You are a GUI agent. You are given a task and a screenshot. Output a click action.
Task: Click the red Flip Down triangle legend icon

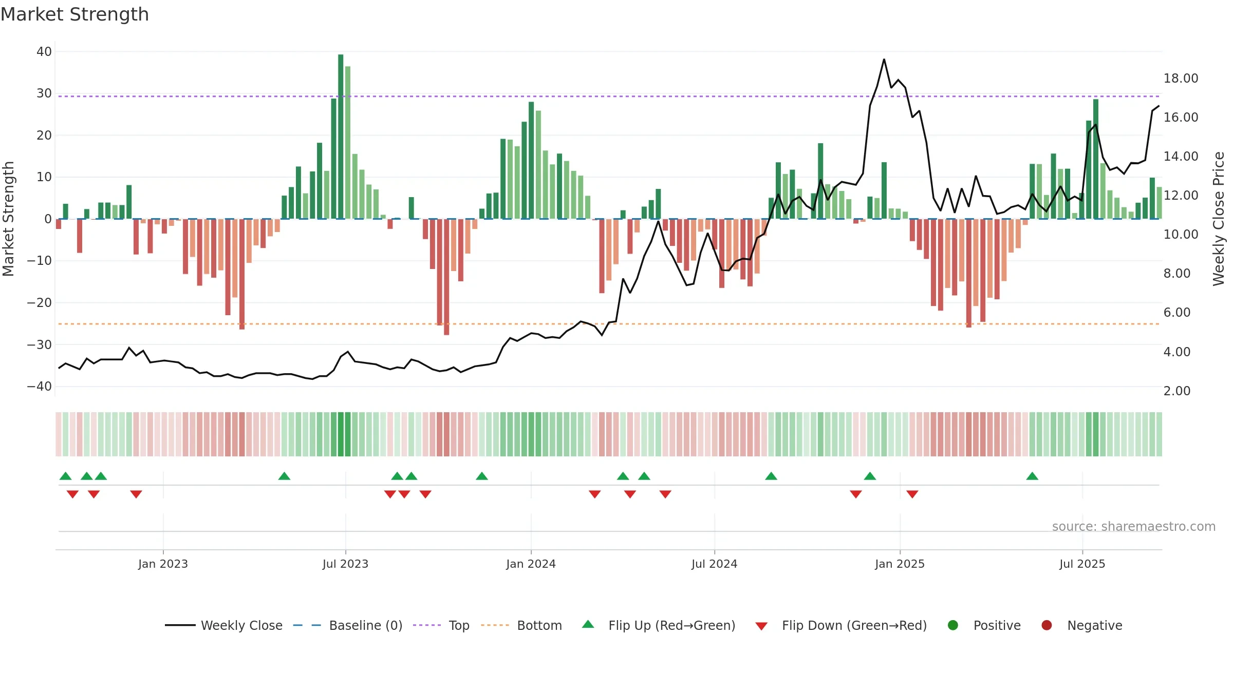pos(761,626)
